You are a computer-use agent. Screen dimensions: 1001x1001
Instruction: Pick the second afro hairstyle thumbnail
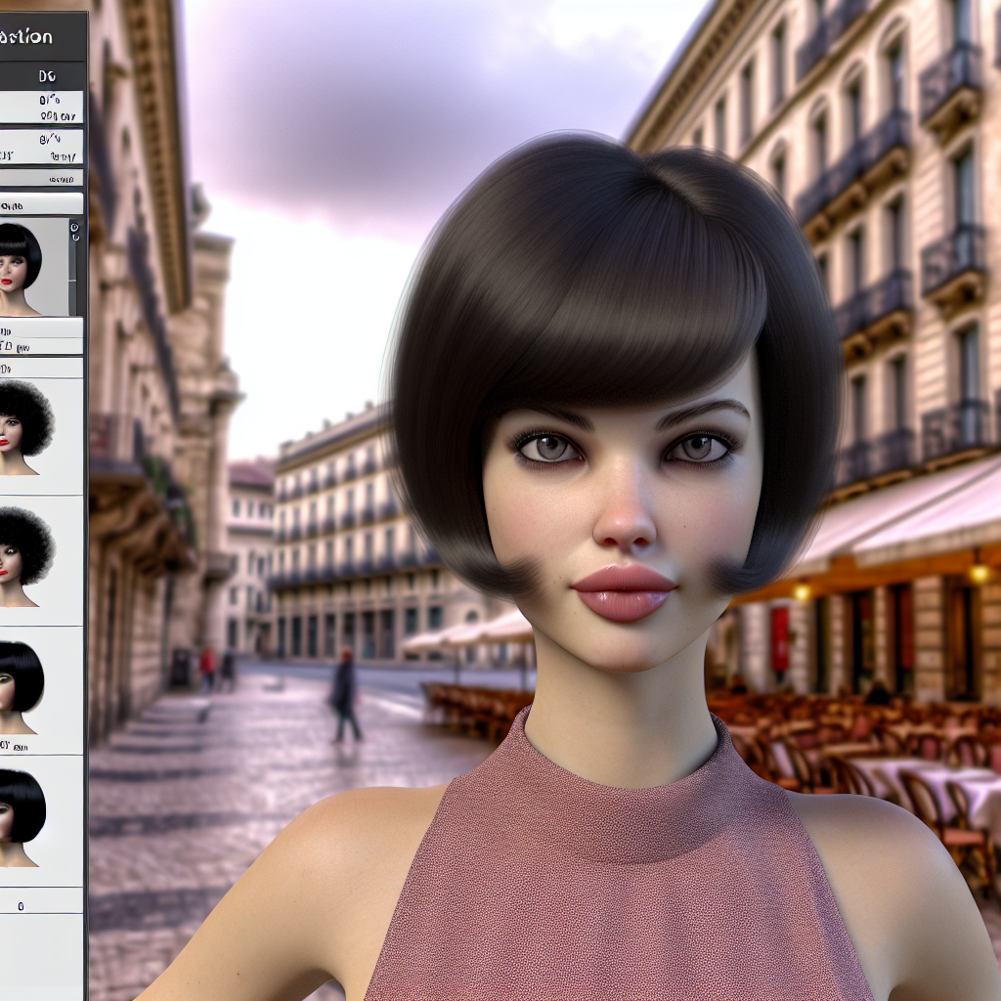[27, 553]
